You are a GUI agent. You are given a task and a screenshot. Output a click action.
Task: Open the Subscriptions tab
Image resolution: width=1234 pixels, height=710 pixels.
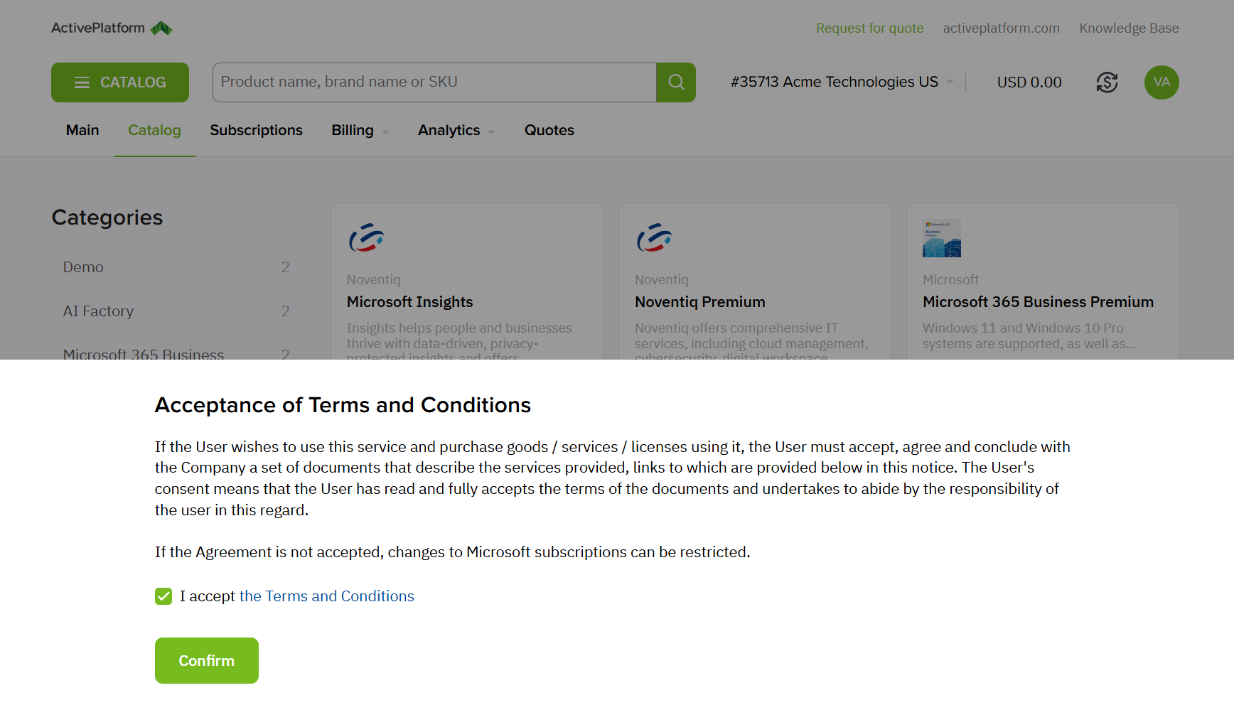[256, 131]
